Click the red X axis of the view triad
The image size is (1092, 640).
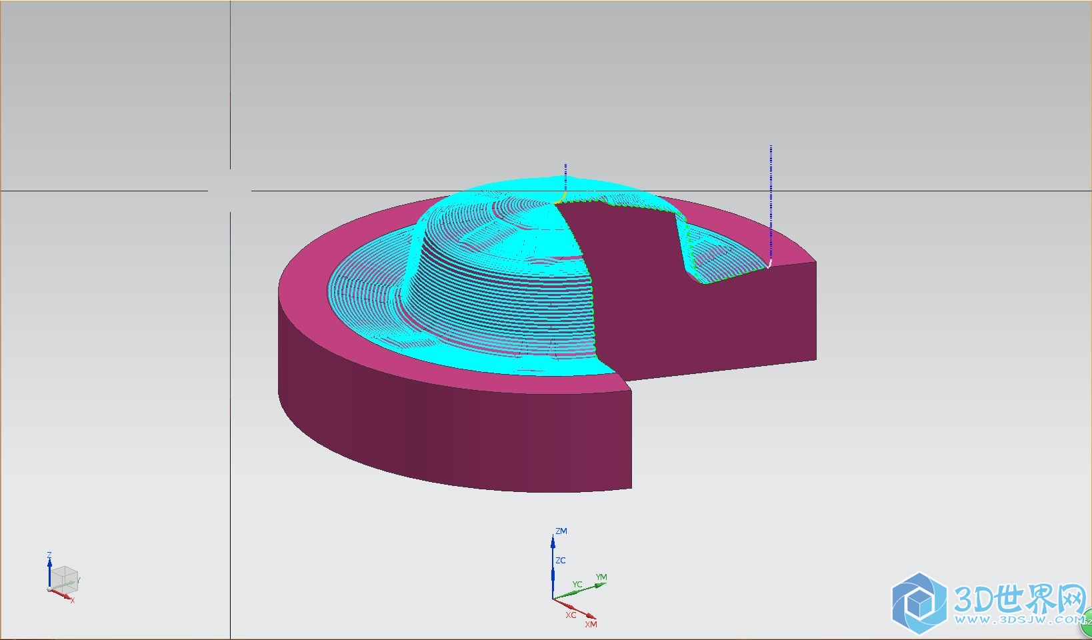pyautogui.click(x=61, y=593)
